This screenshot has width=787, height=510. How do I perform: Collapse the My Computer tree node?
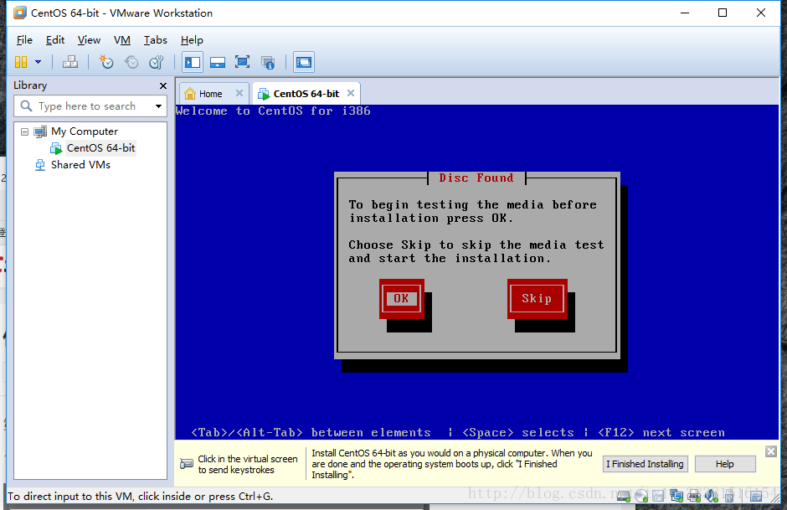click(x=24, y=131)
